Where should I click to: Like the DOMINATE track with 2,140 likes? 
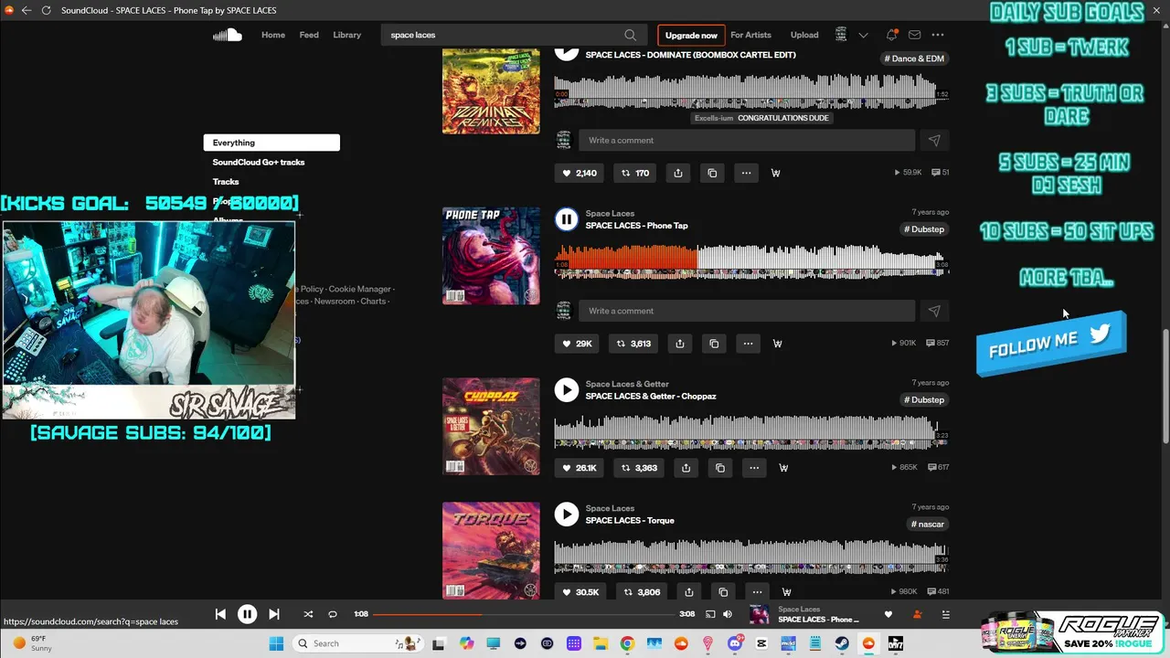coord(580,173)
